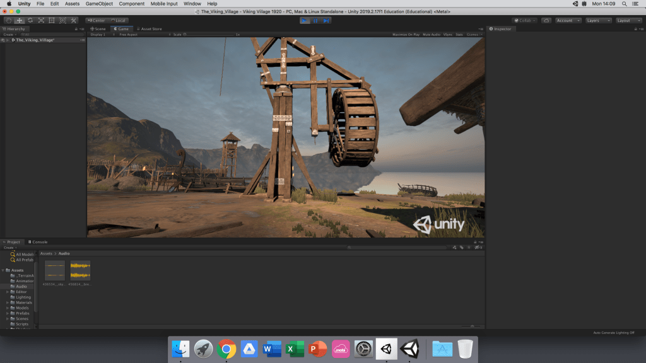The height and width of the screenshot is (363, 646).
Task: Select the Rect transform tool
Action: (x=52, y=20)
